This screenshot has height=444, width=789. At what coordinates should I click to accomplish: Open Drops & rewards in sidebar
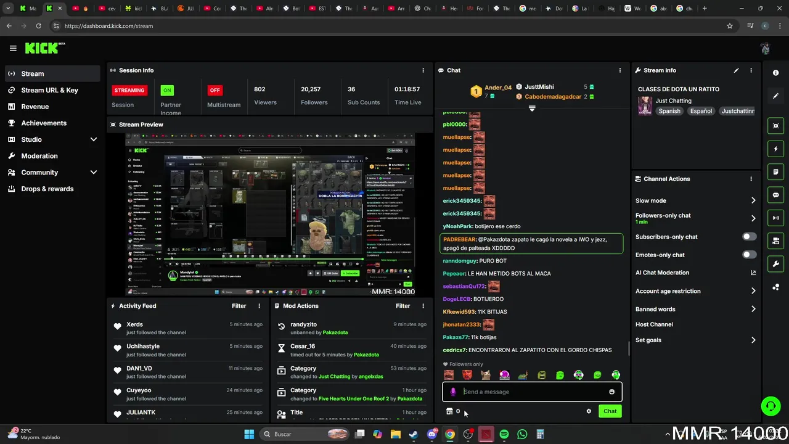tap(53, 189)
